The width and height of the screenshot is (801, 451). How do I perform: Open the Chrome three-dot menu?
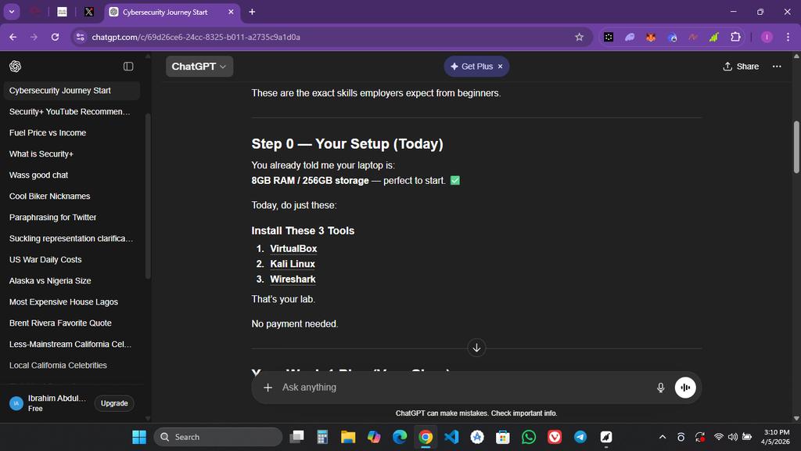pyautogui.click(x=788, y=37)
